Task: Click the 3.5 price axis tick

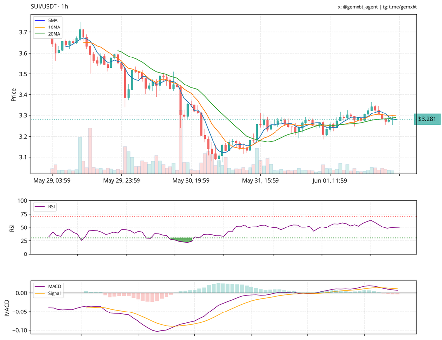Action: (x=23, y=74)
